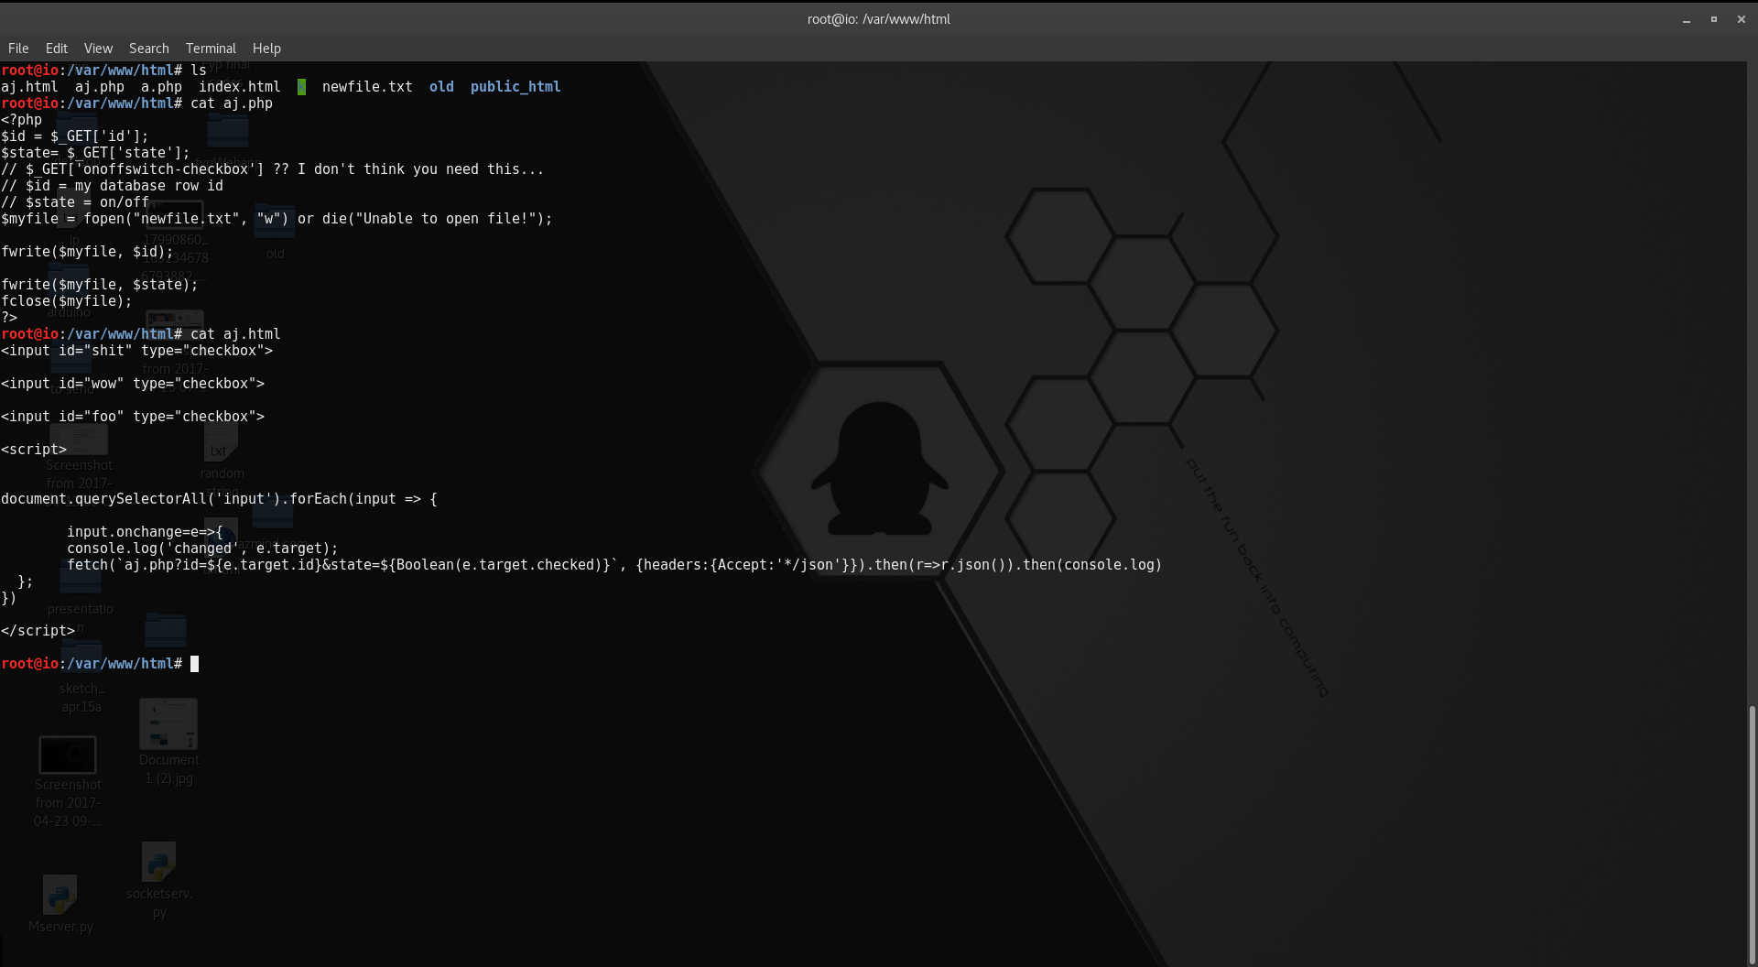Click the onoffswitch-checkbox comment line
This screenshot has height=967, width=1758.
click(x=272, y=169)
